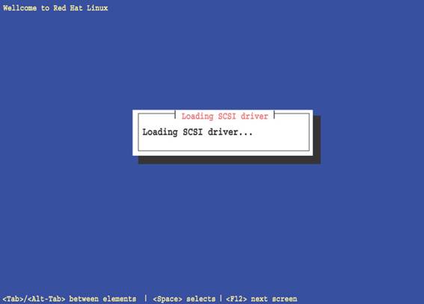Screen dimensions: 424x304
Task: Click the word 'SCSI' in the dialog title
Action: (x=227, y=116)
